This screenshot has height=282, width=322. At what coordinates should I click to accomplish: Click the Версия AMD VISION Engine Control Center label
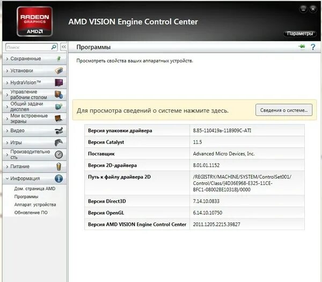(x=137, y=225)
